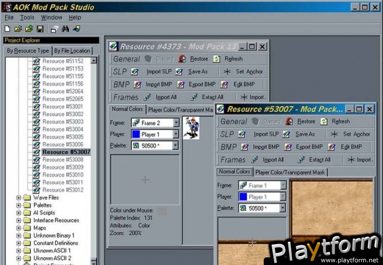The height and width of the screenshot is (265, 383).
Task: Expand the Wave Files folder
Action: [x=19, y=198]
